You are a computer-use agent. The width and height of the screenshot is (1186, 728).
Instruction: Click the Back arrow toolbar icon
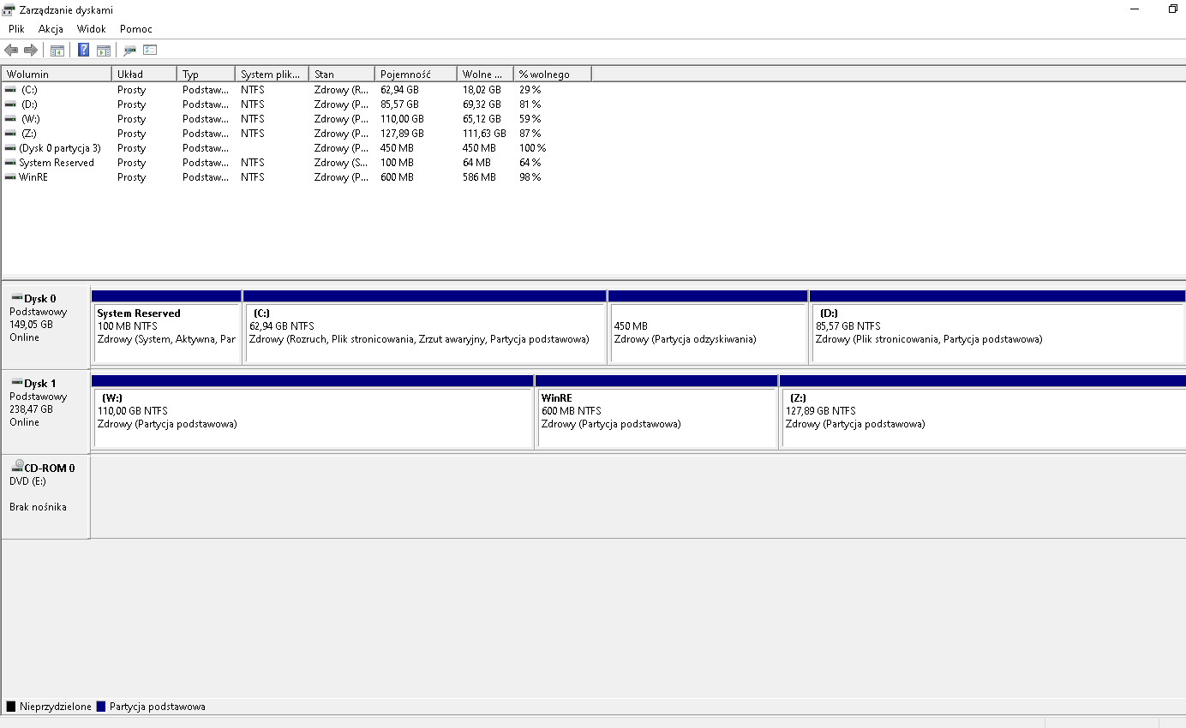pos(11,51)
